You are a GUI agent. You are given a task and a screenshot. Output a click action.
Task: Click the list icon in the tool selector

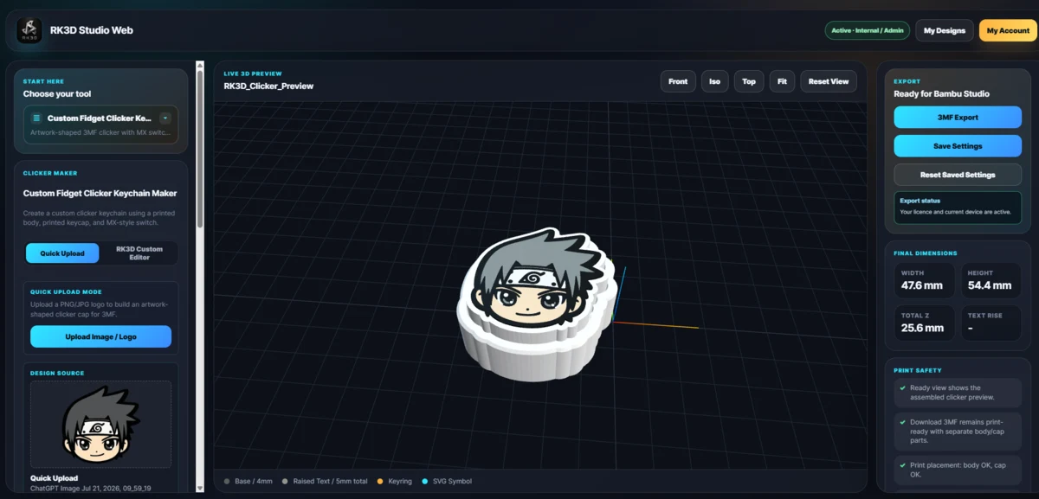(36, 118)
